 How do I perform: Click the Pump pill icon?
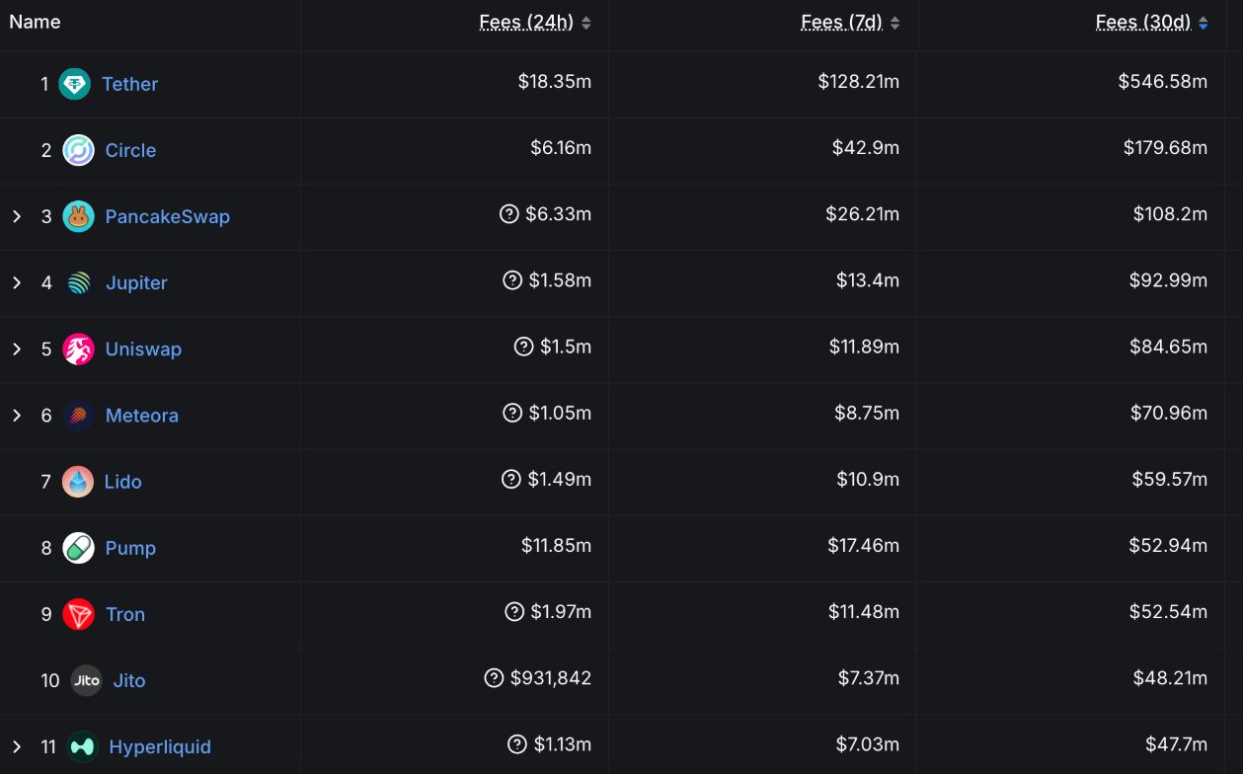pyautogui.click(x=79, y=548)
